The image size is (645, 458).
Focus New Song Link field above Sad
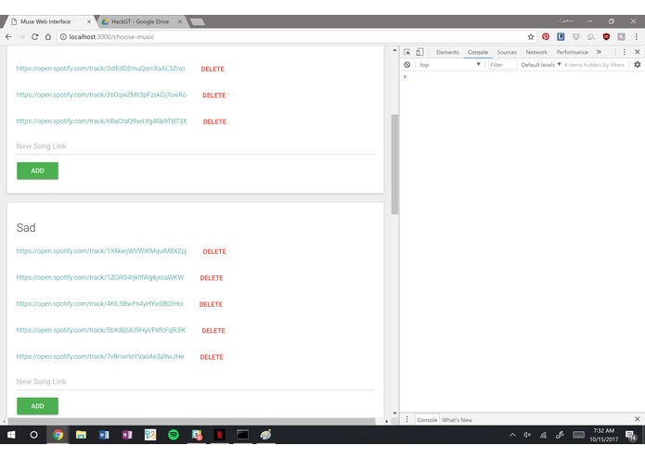coord(196,146)
